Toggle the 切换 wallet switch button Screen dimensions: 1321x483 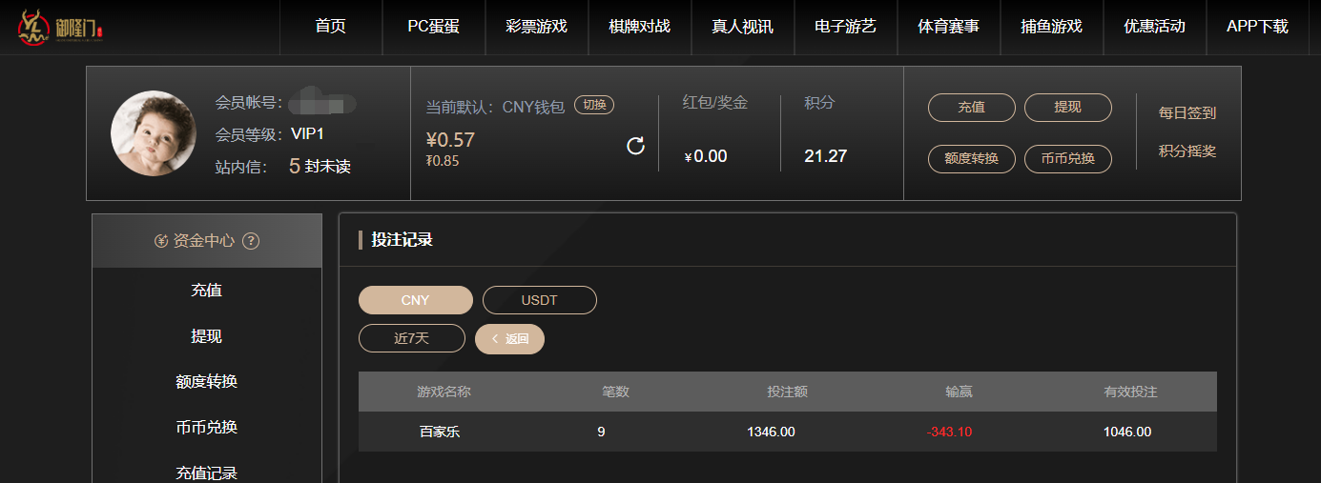point(594,106)
